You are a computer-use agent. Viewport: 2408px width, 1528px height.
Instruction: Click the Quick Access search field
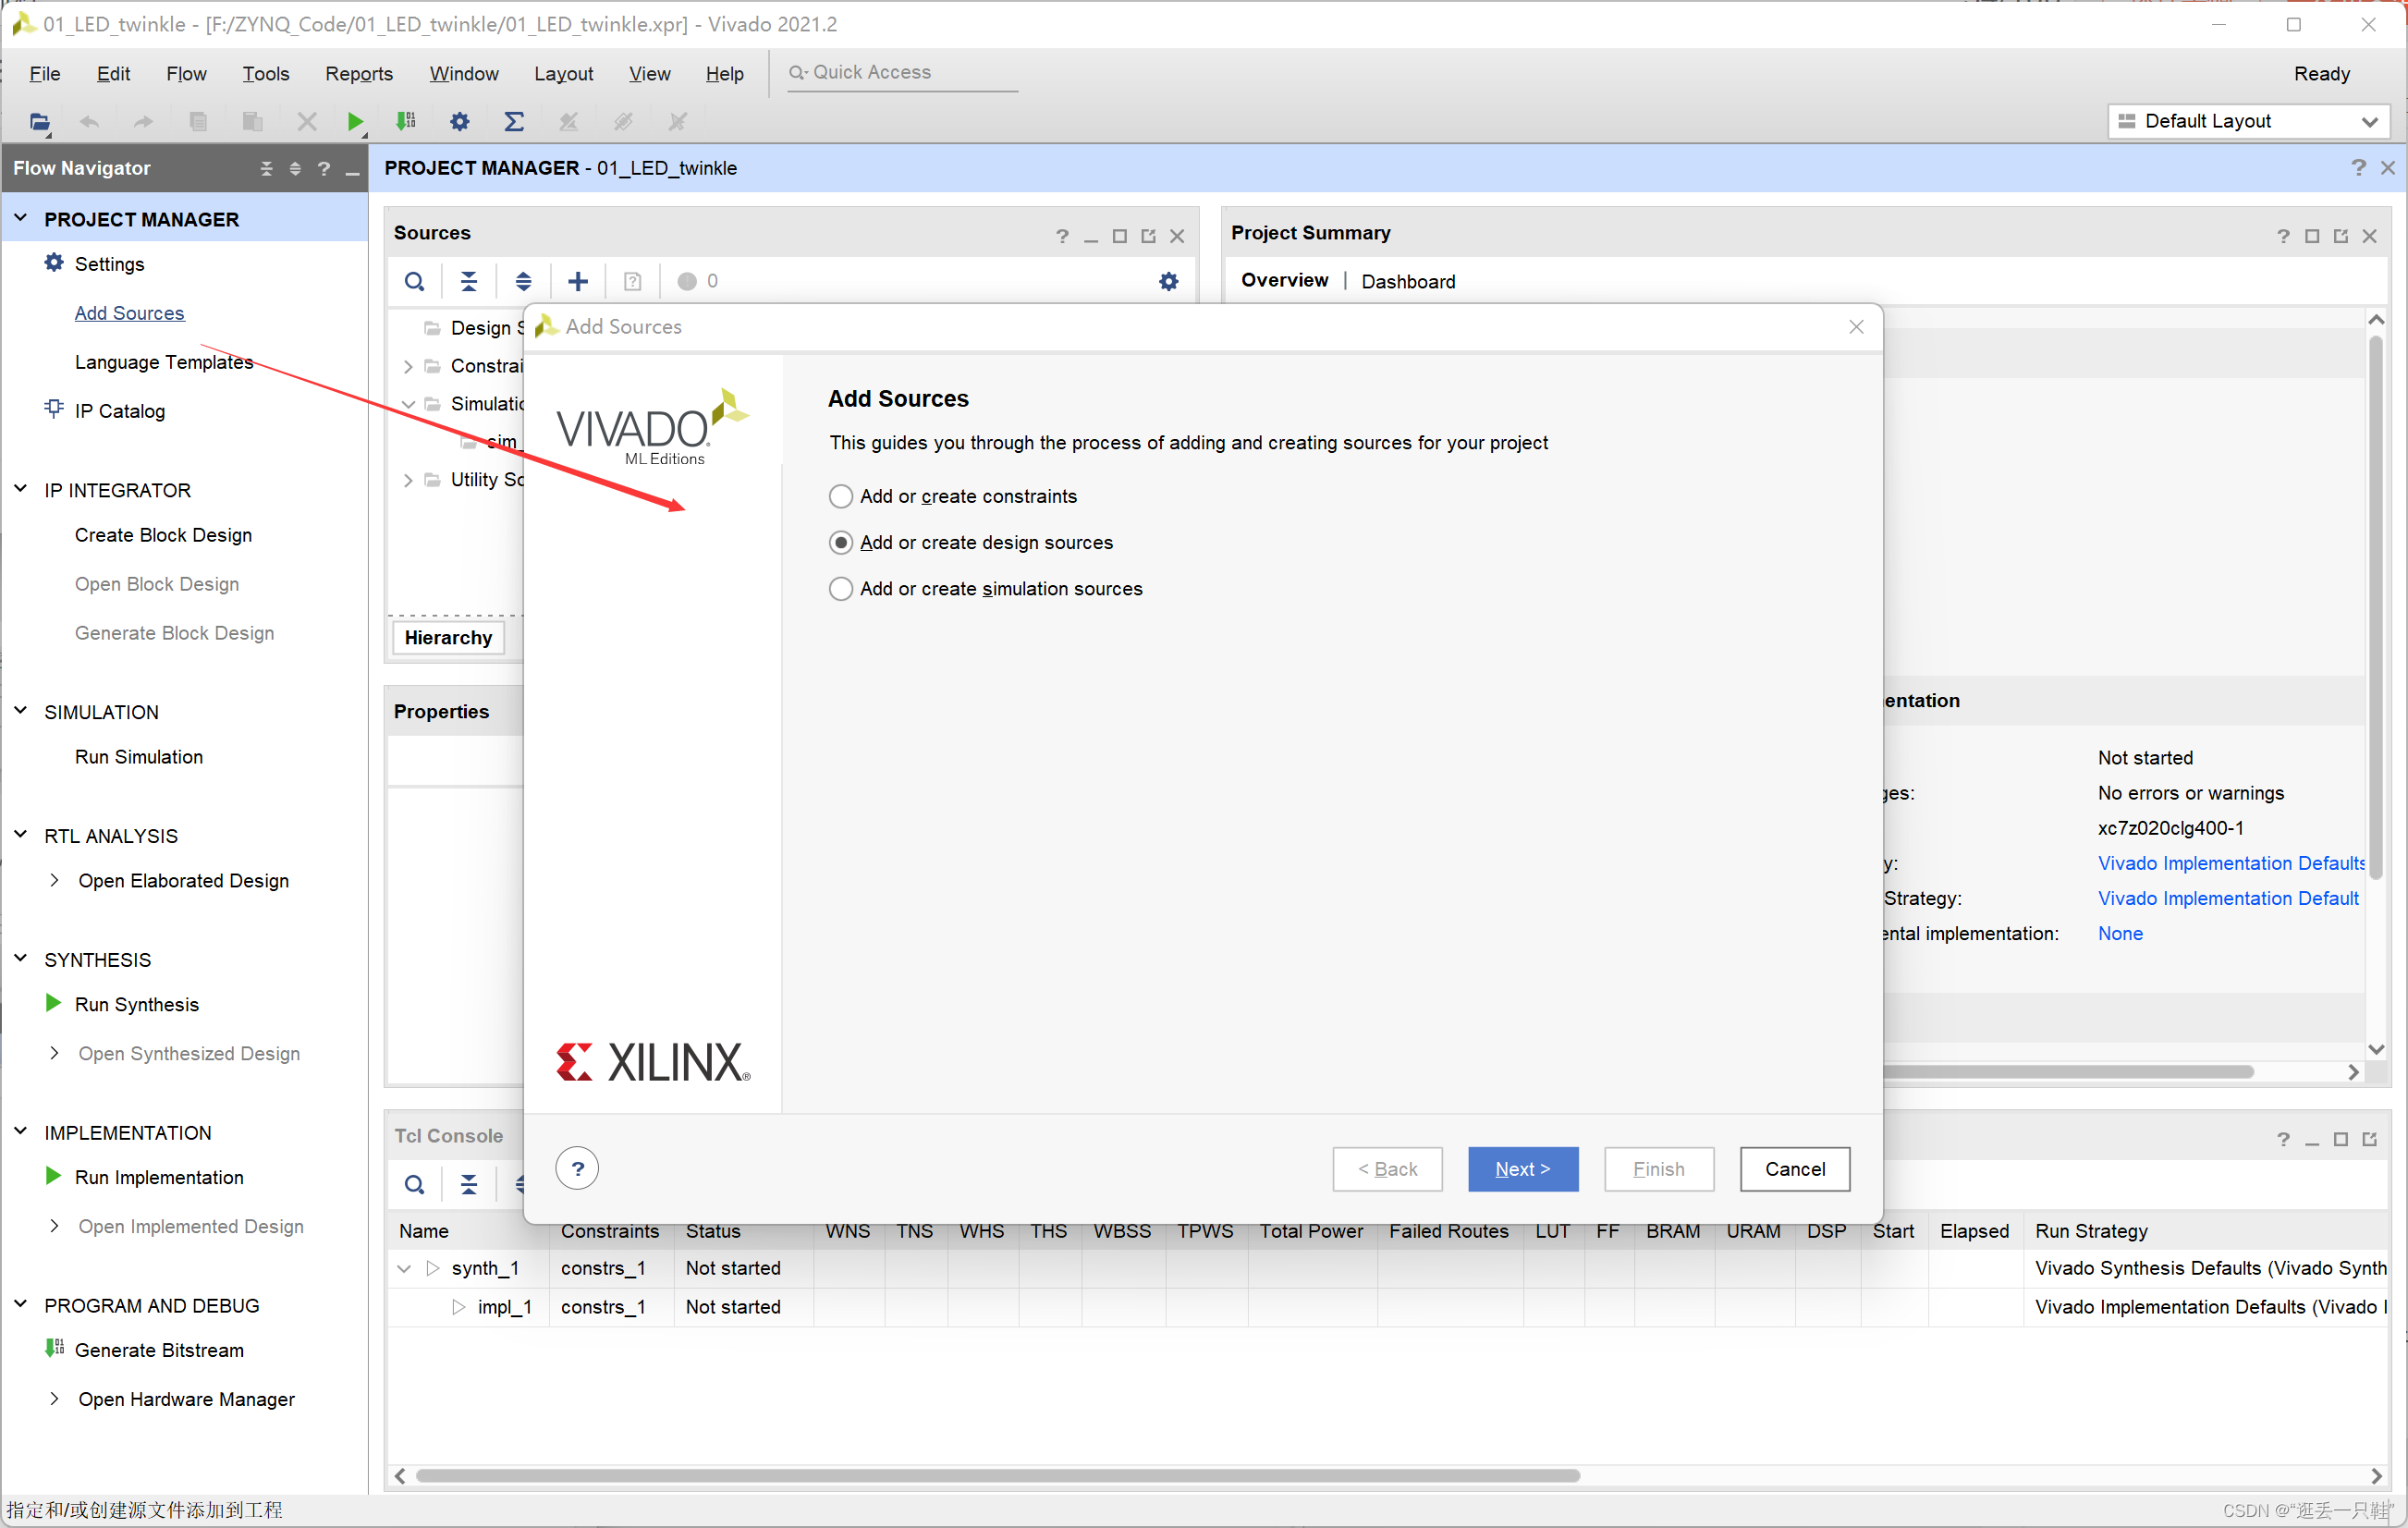point(903,72)
